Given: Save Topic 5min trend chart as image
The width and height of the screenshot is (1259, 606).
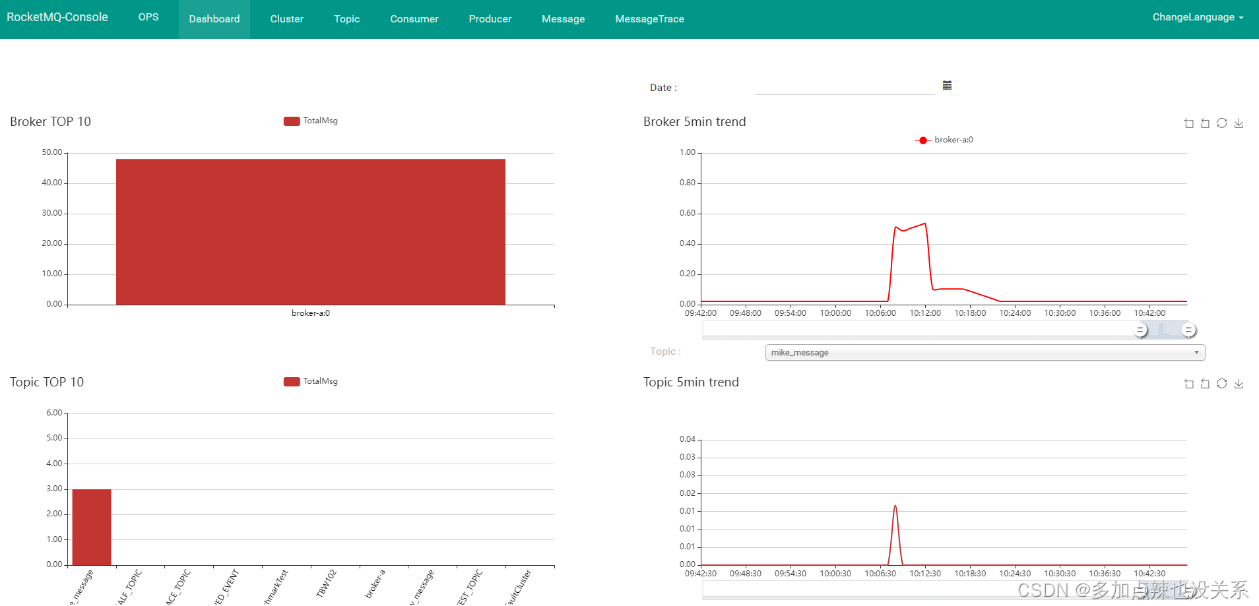Looking at the screenshot, I should 1239,384.
